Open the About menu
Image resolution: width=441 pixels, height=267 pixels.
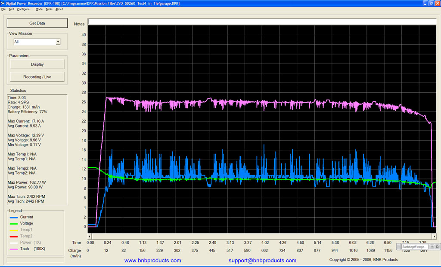59,9
